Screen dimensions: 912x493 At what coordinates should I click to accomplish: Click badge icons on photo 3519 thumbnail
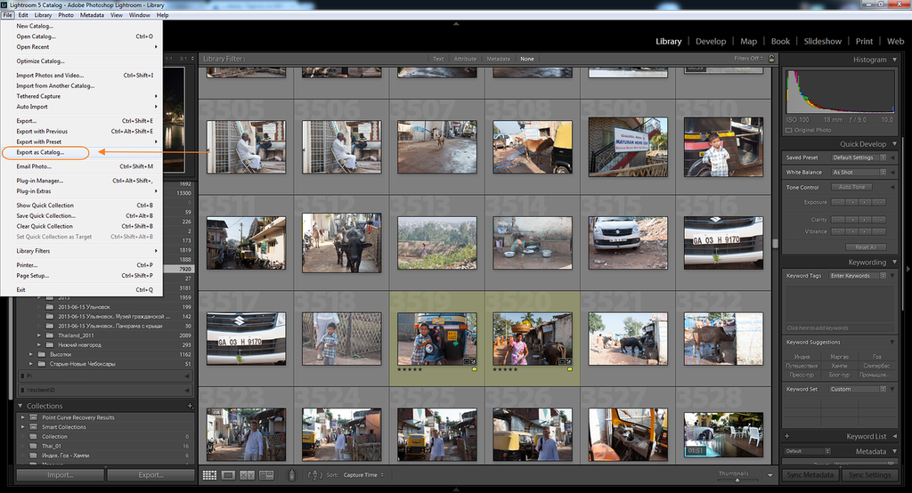click(x=470, y=361)
